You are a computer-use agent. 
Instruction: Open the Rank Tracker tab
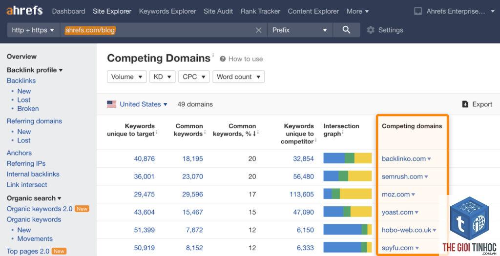click(x=260, y=11)
